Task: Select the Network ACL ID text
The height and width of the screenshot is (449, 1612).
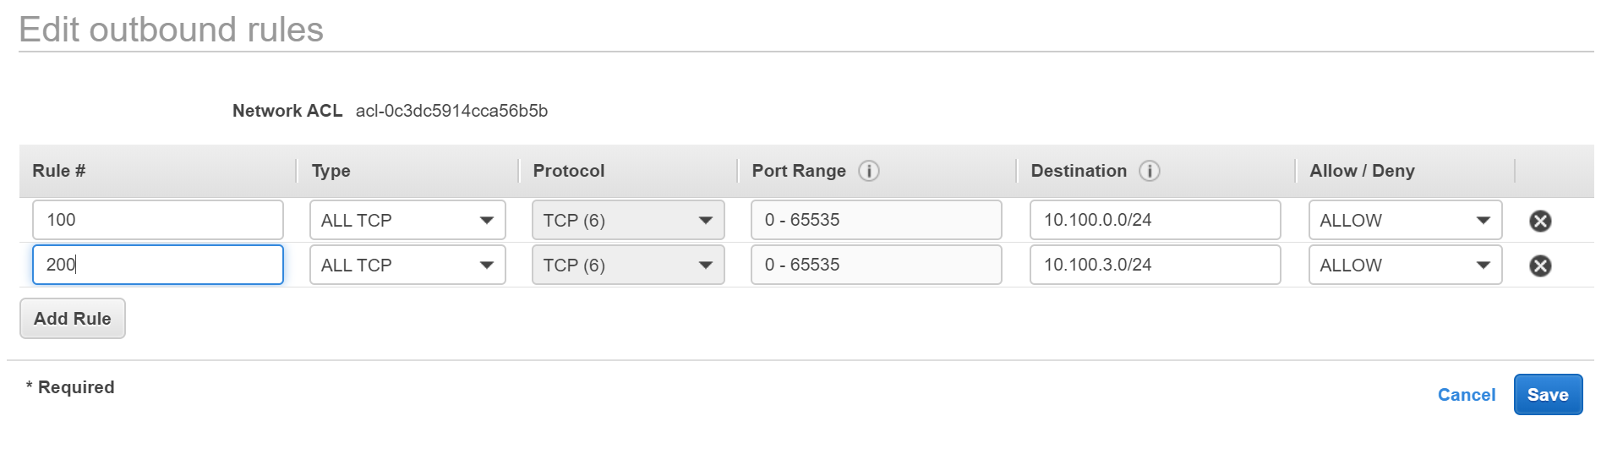Action: click(x=451, y=111)
